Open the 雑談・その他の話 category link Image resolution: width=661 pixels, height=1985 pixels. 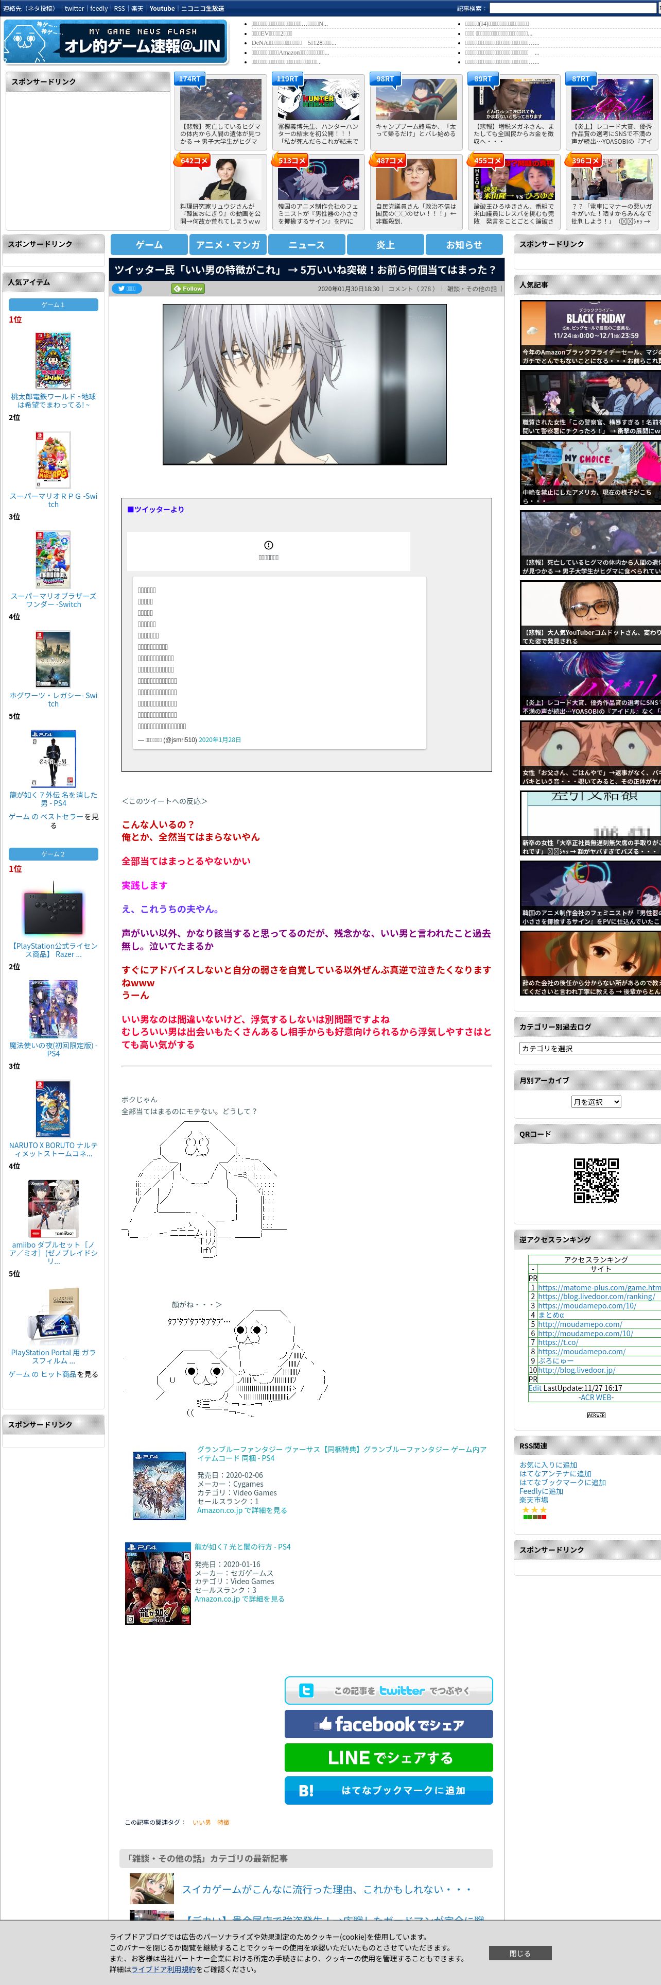[472, 289]
